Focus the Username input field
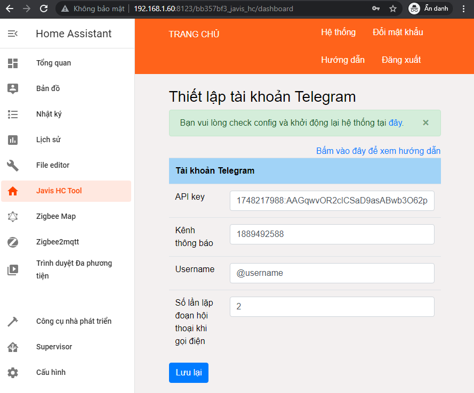 pos(332,273)
